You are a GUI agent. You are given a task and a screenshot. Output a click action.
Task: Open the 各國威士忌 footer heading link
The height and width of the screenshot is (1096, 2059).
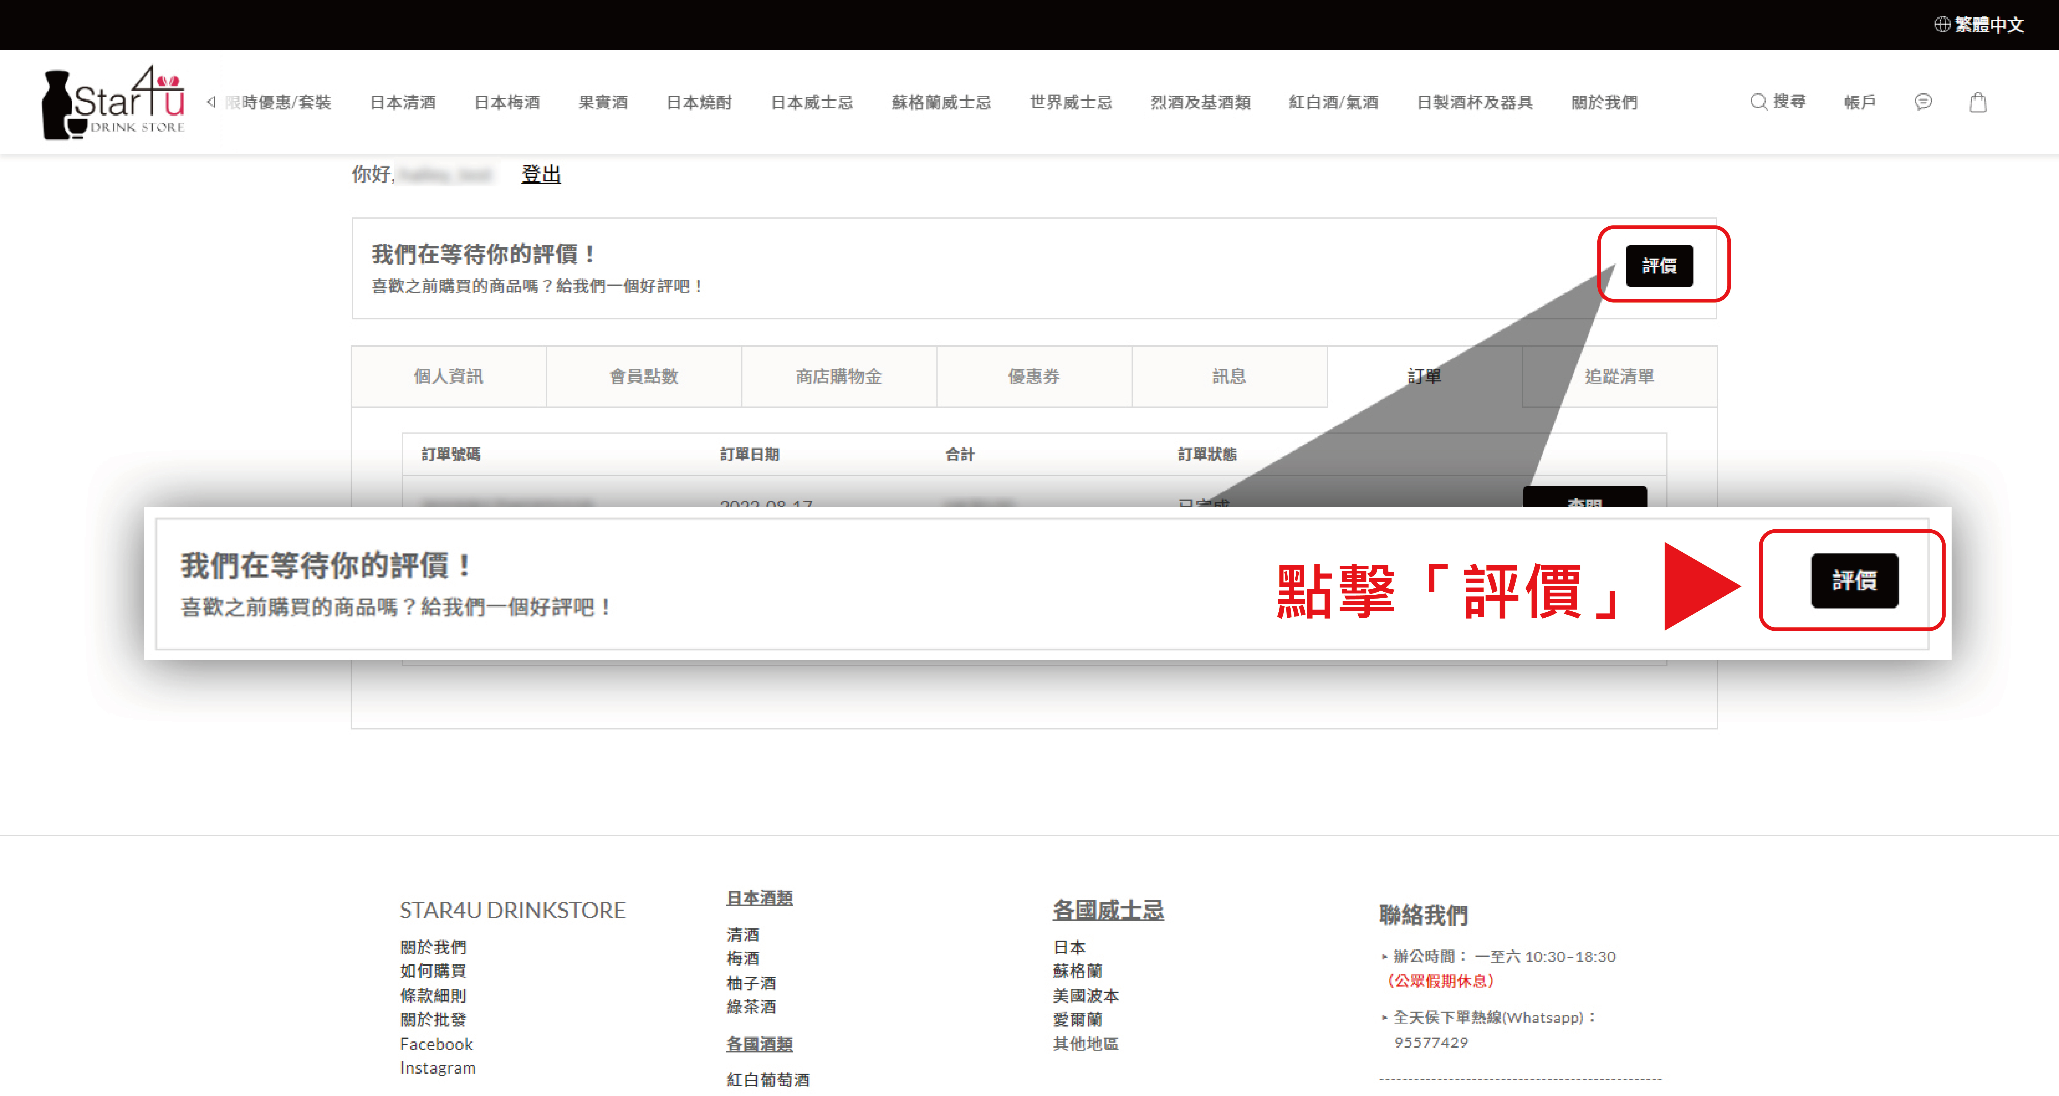pyautogui.click(x=1108, y=910)
